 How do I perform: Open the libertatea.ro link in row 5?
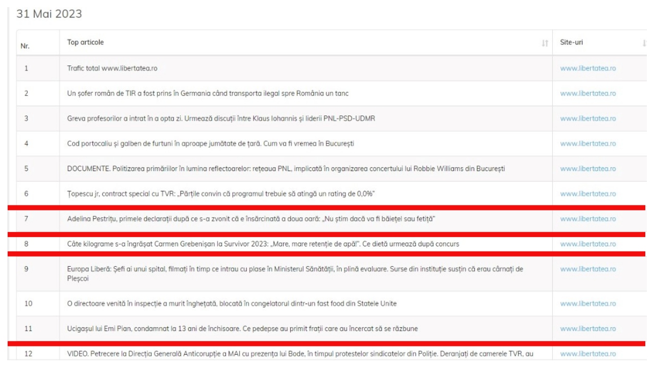pos(588,169)
